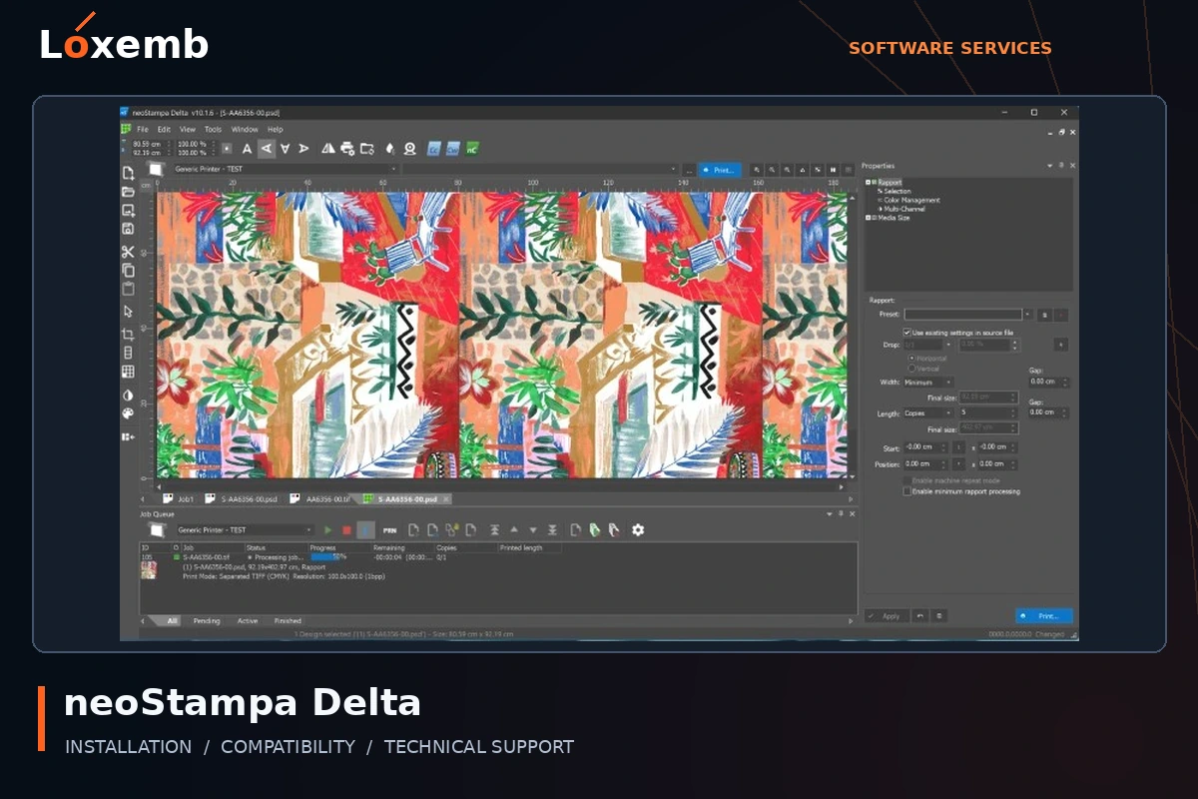Click the job thumbnail in Job Queue list
1198x799 pixels.
click(x=148, y=570)
